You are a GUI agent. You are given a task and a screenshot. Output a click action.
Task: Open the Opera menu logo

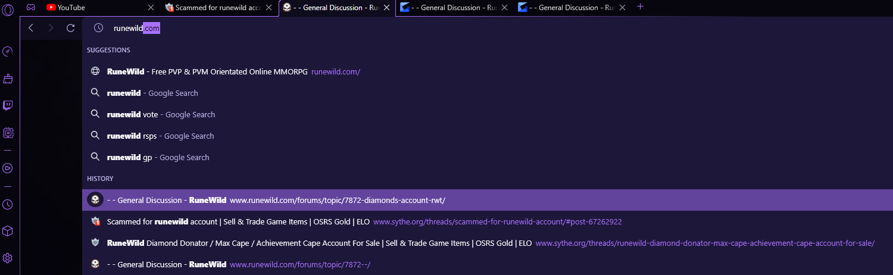pyautogui.click(x=8, y=10)
